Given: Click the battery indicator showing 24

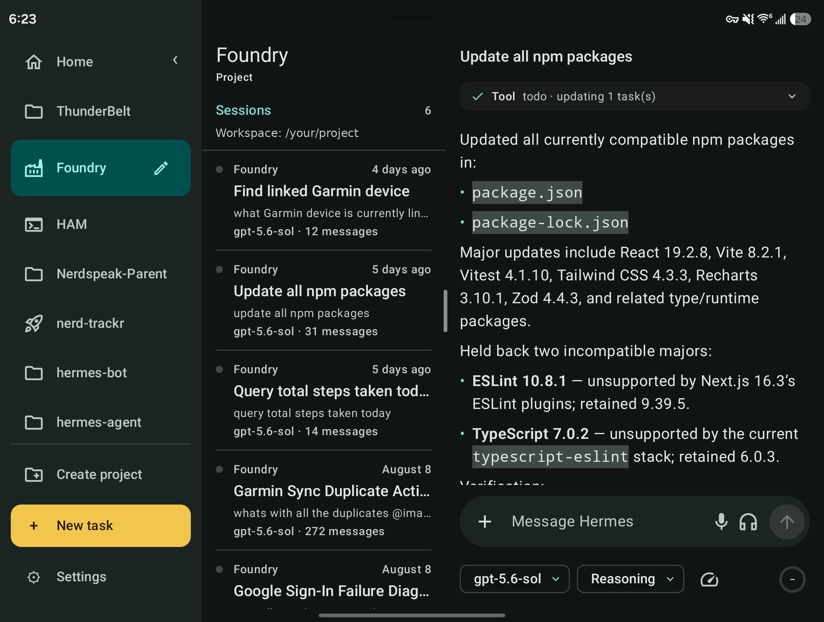Looking at the screenshot, I should pos(800,19).
